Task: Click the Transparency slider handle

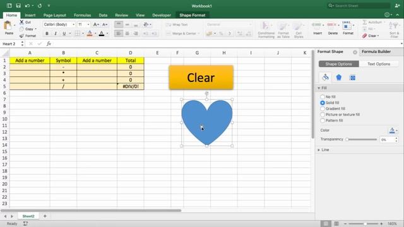Action: pyautogui.click(x=347, y=139)
